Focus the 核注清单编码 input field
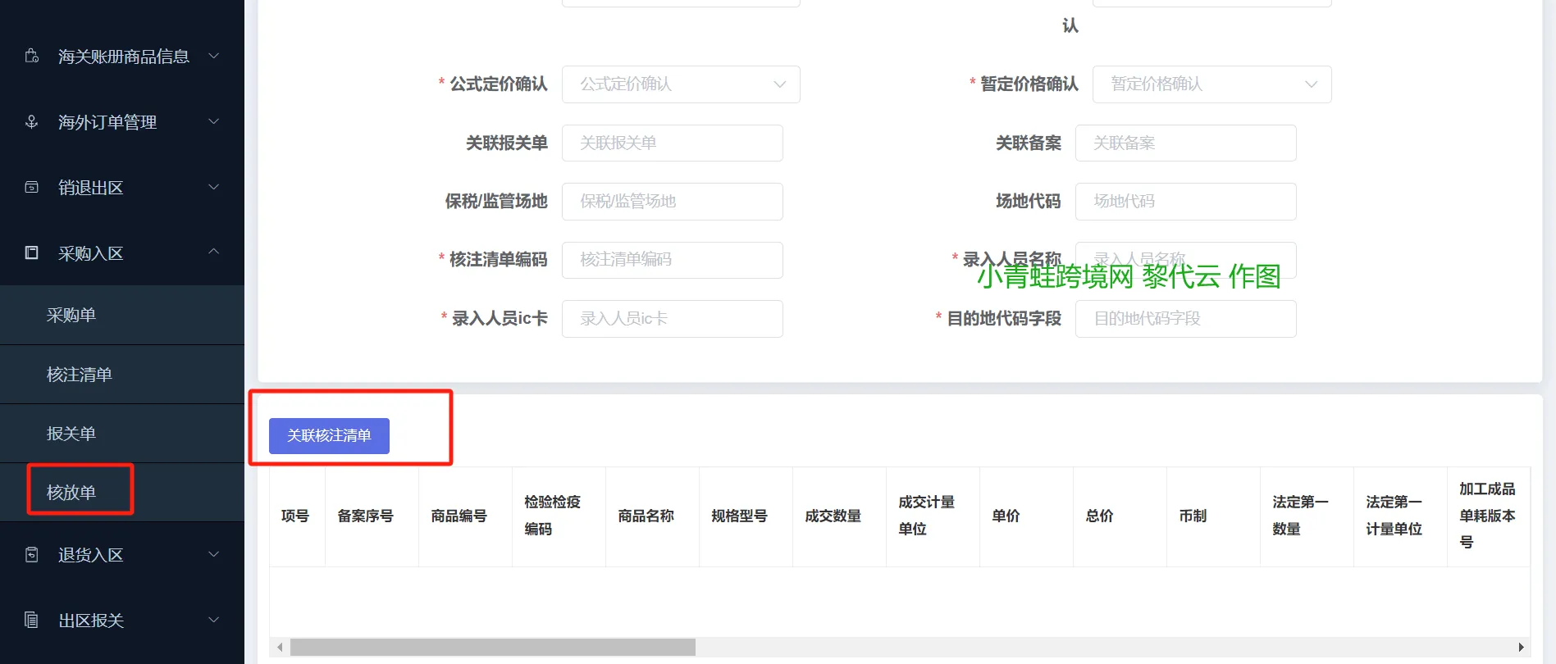 (672, 260)
